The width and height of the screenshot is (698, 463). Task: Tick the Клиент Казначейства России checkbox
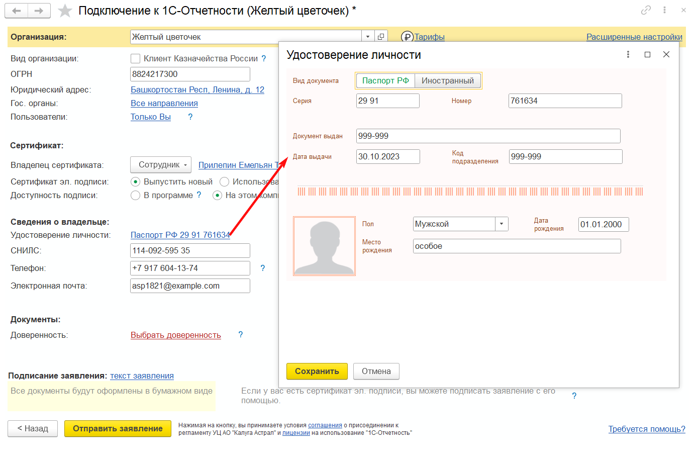tap(135, 59)
